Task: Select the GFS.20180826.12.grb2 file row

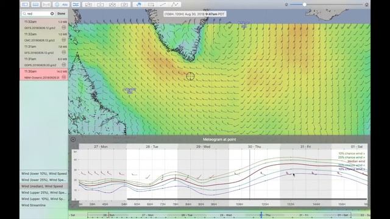Action: pyautogui.click(x=44, y=50)
